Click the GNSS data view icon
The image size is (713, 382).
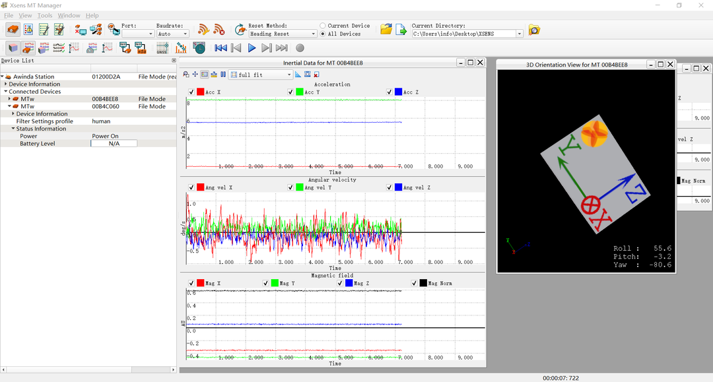tap(162, 48)
